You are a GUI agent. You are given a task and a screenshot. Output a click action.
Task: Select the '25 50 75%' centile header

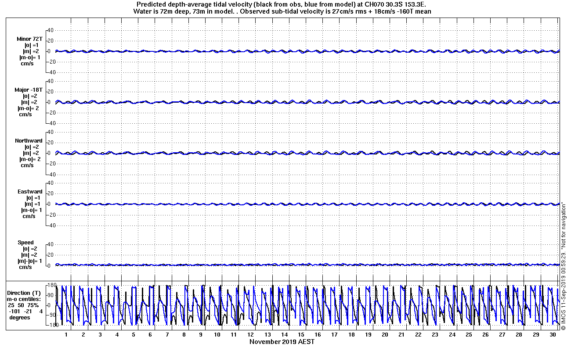click(23, 305)
